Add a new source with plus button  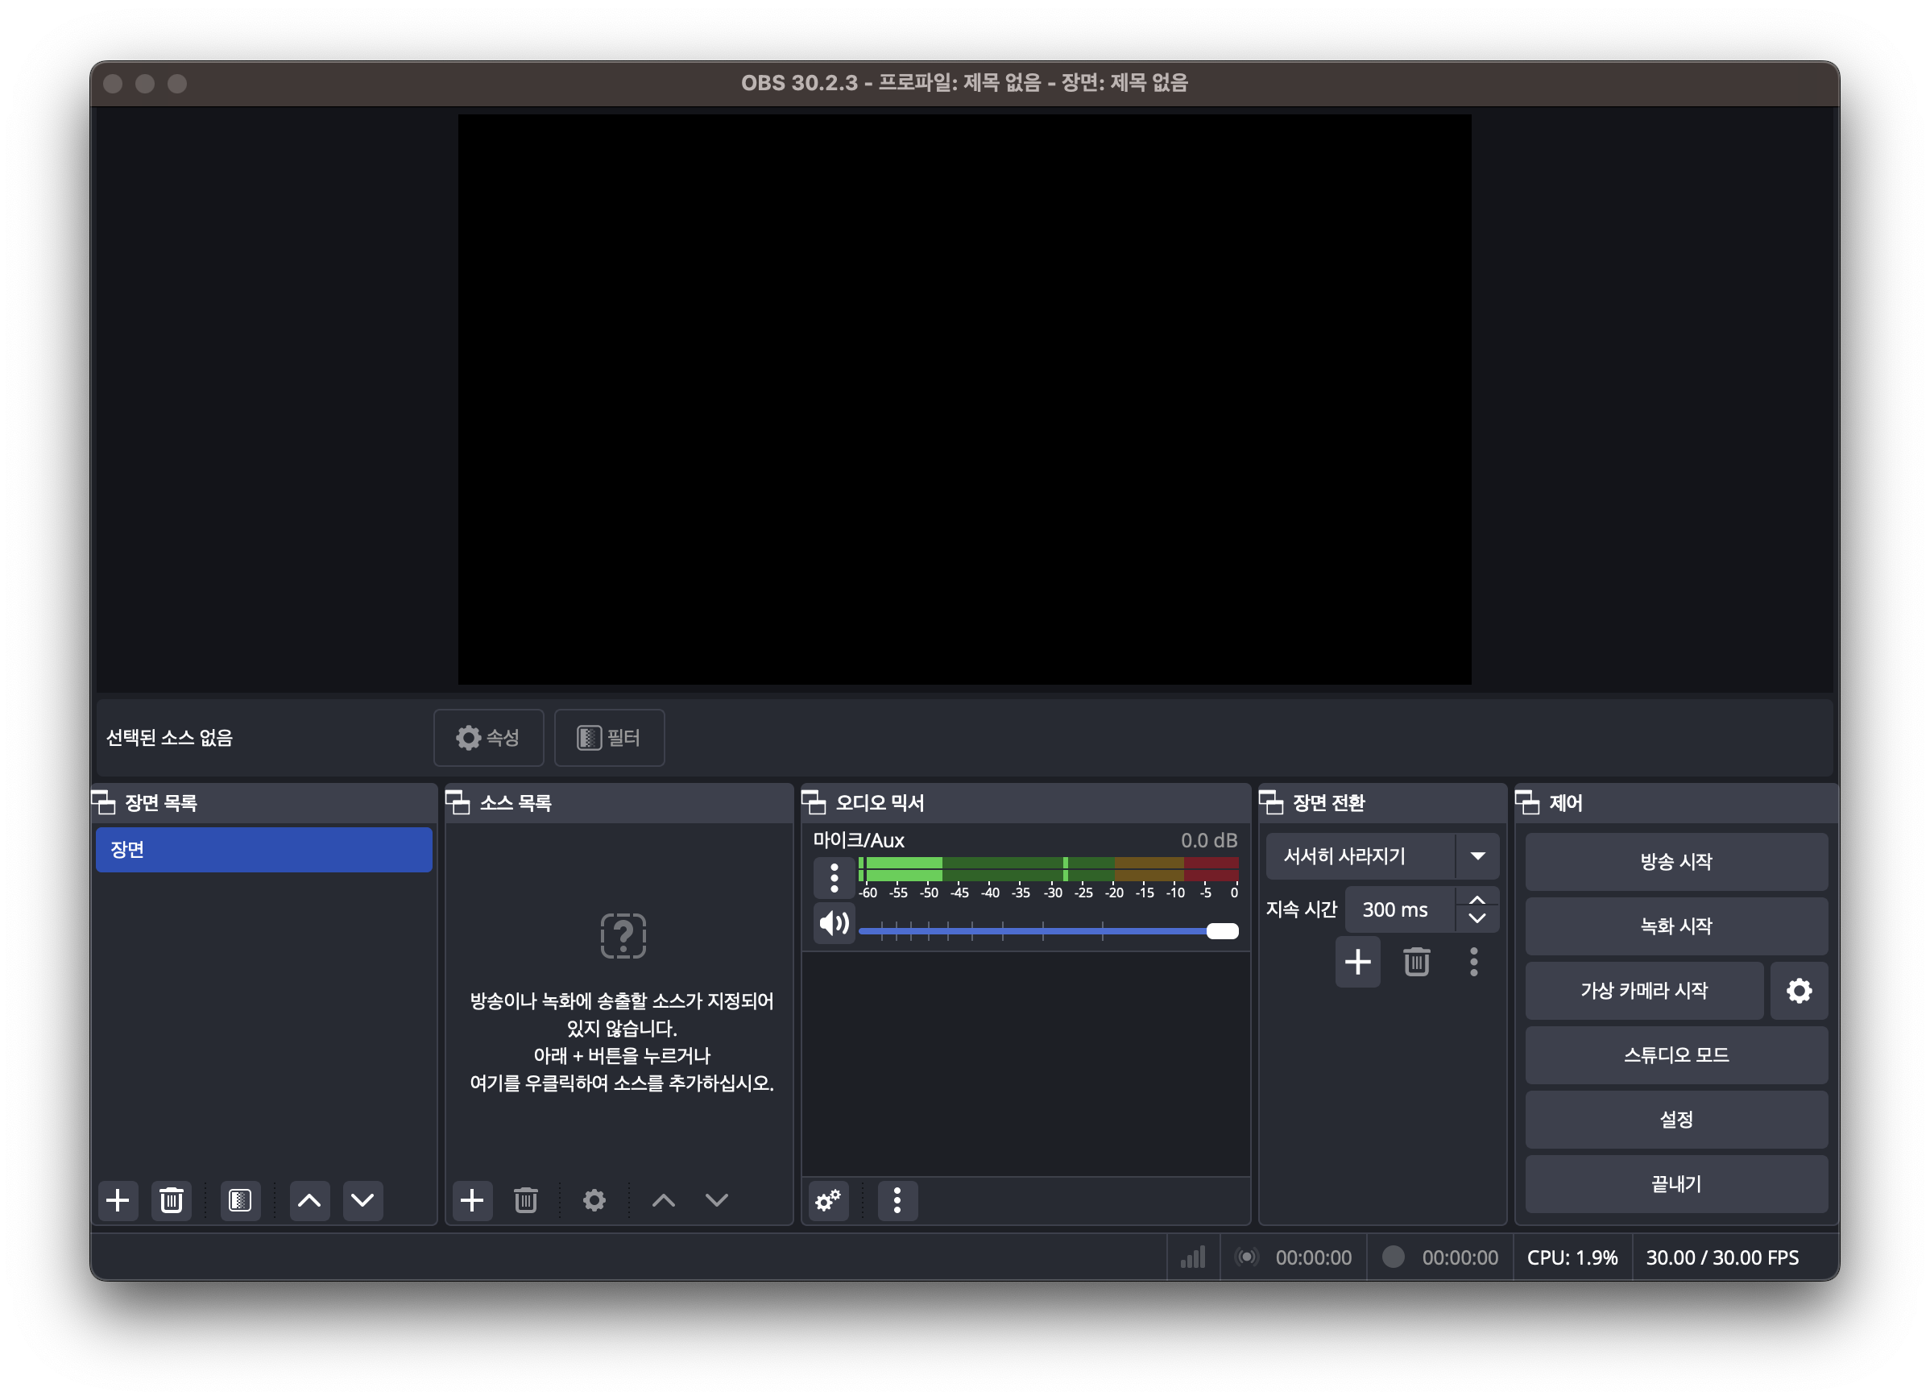[472, 1200]
